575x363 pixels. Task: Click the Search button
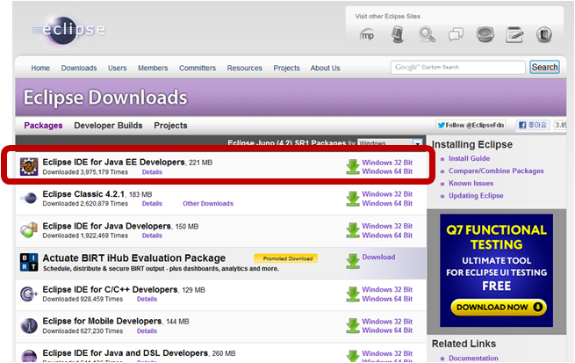(544, 67)
